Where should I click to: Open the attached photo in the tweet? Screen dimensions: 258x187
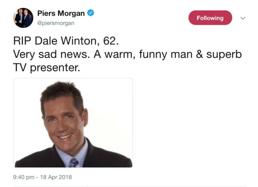pyautogui.click(x=73, y=123)
